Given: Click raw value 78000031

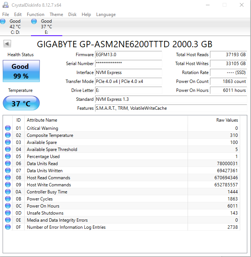Looking at the screenshot, I should tap(228, 164).
